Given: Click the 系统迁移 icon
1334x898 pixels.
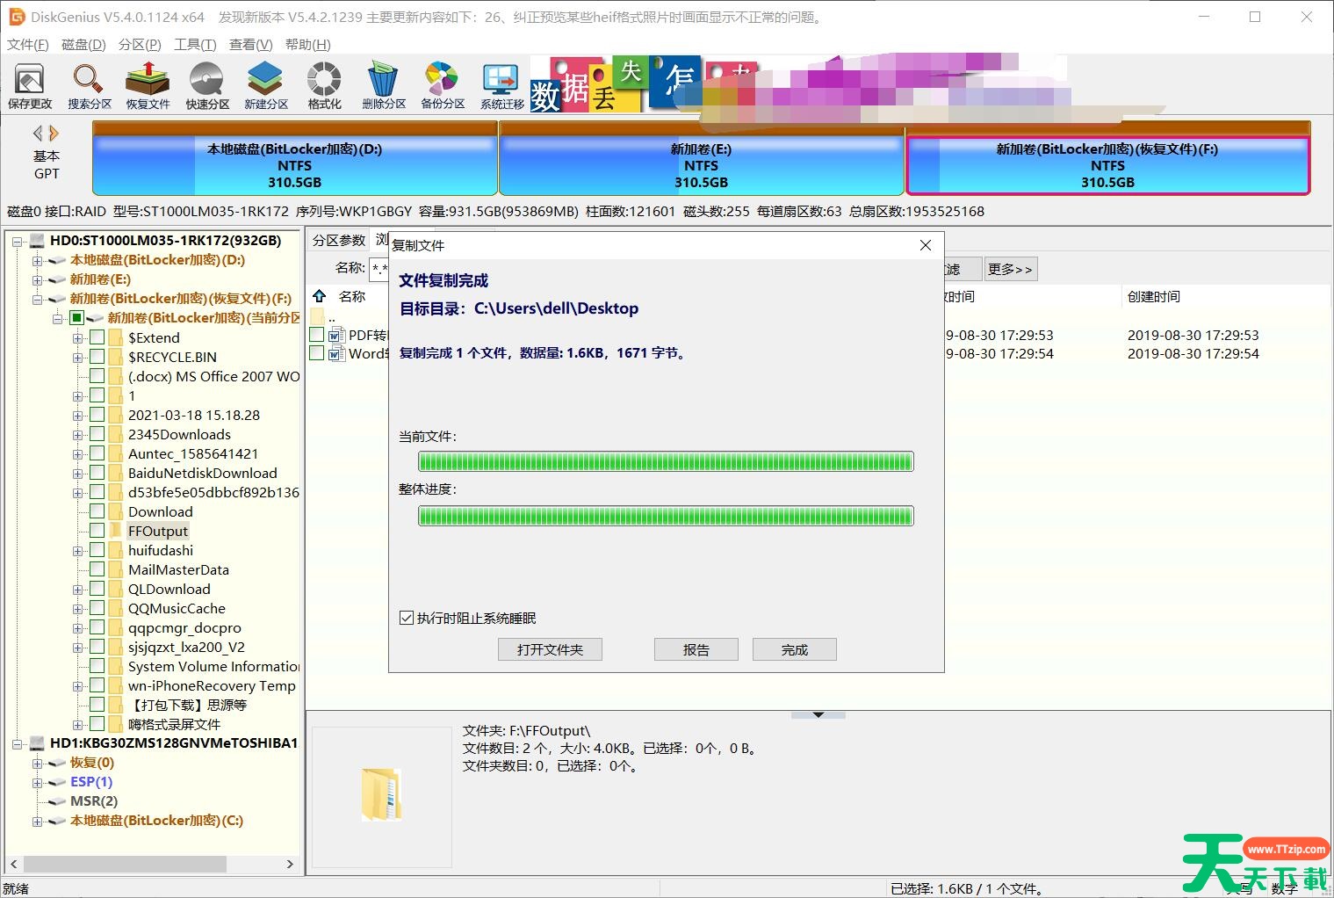Looking at the screenshot, I should tap(500, 83).
